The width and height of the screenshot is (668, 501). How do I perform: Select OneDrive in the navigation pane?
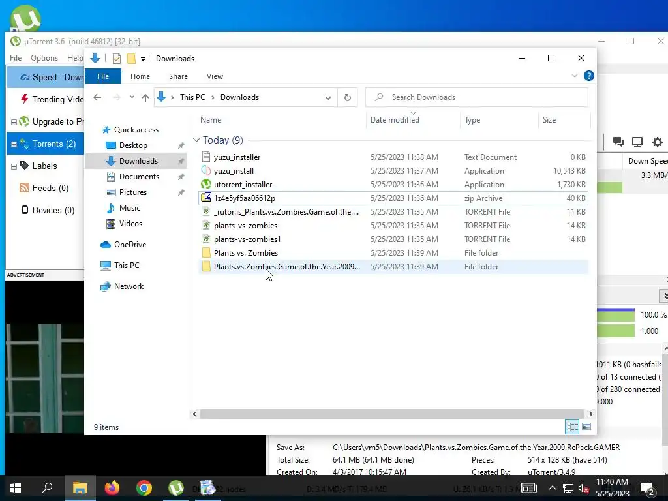(130, 245)
